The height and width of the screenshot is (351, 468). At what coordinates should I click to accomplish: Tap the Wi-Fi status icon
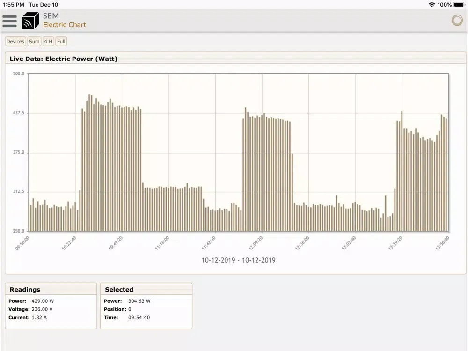431,5
